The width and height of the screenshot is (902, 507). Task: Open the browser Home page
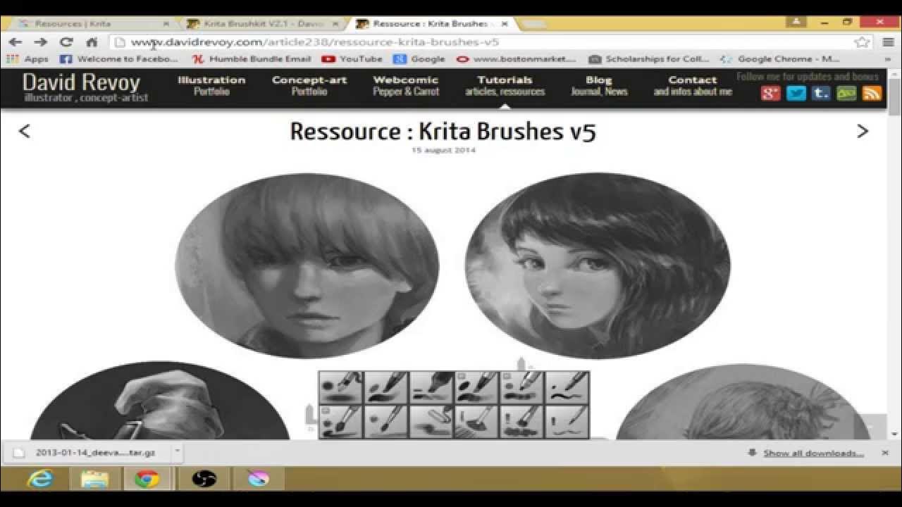[92, 42]
